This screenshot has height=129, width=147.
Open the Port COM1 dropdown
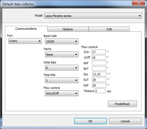click(x=25, y=41)
